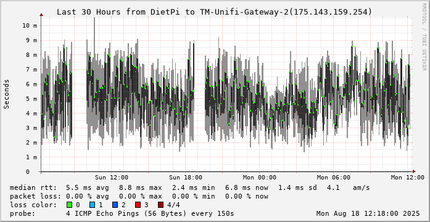Viewport: 430px width, 222px height.
Task: Click the 'Mon 00:00' x-axis label
Action: click(260, 178)
